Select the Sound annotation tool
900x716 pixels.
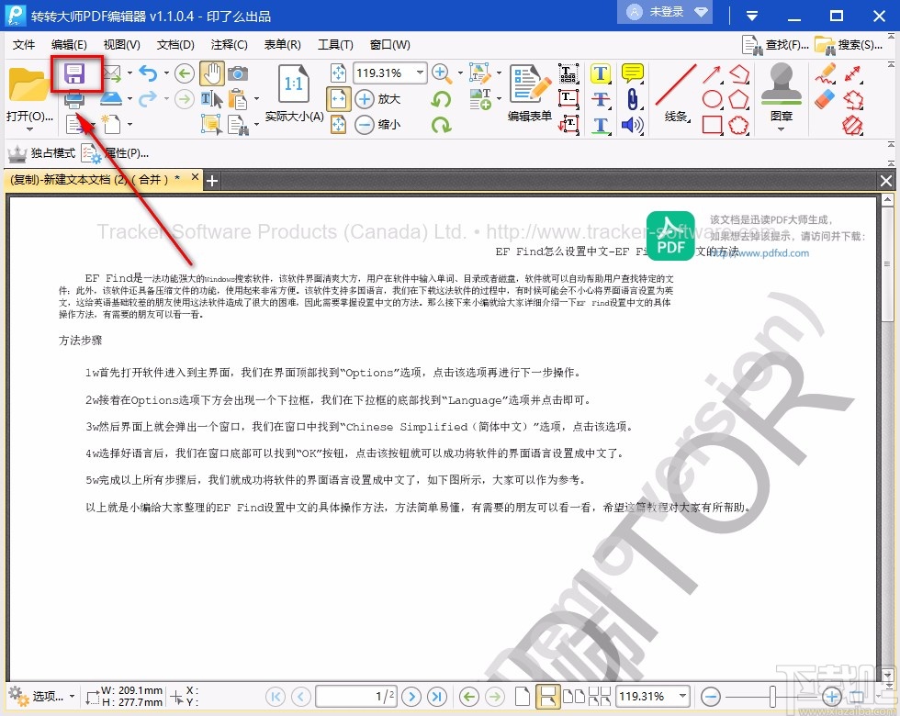coord(632,125)
